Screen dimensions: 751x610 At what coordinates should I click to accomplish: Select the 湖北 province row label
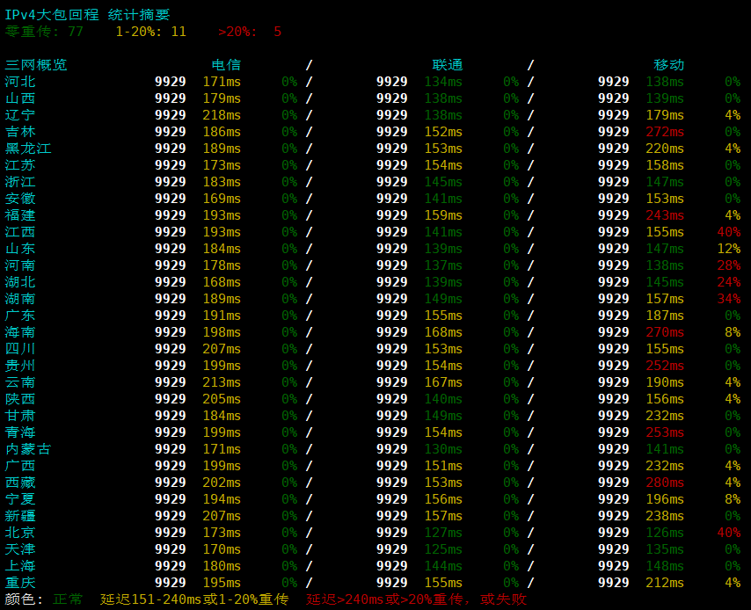(20, 282)
